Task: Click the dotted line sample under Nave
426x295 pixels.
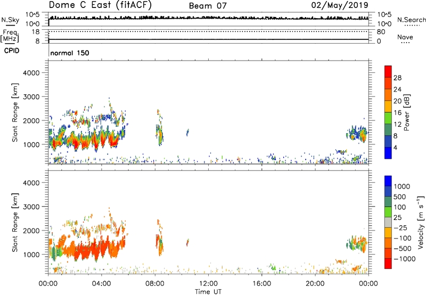Action: (405, 43)
